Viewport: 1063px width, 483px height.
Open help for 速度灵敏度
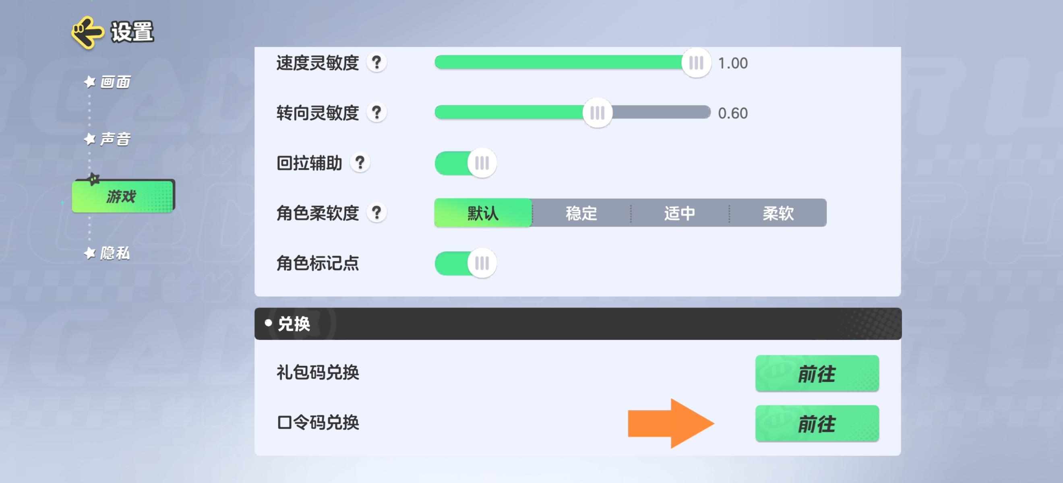pyautogui.click(x=376, y=63)
